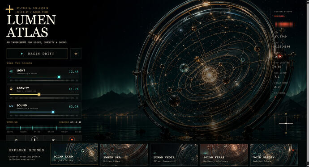Viewport: 309px width, 167px height.
Task: Click the gold plus logo icon
Action: coord(9,9)
